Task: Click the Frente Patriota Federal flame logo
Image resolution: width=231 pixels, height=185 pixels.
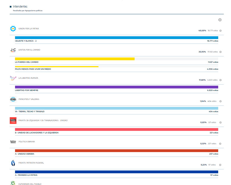Action: [13, 163]
